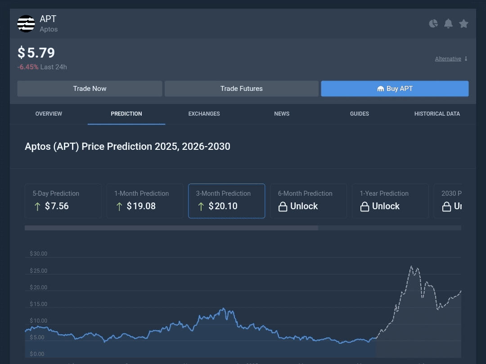486x364 pixels.
Task: Select the 5-Day Prediction card
Action: coord(63,201)
